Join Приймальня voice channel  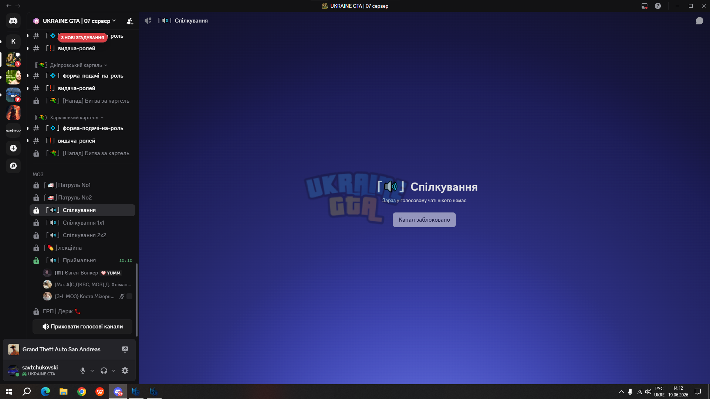[x=82, y=260]
